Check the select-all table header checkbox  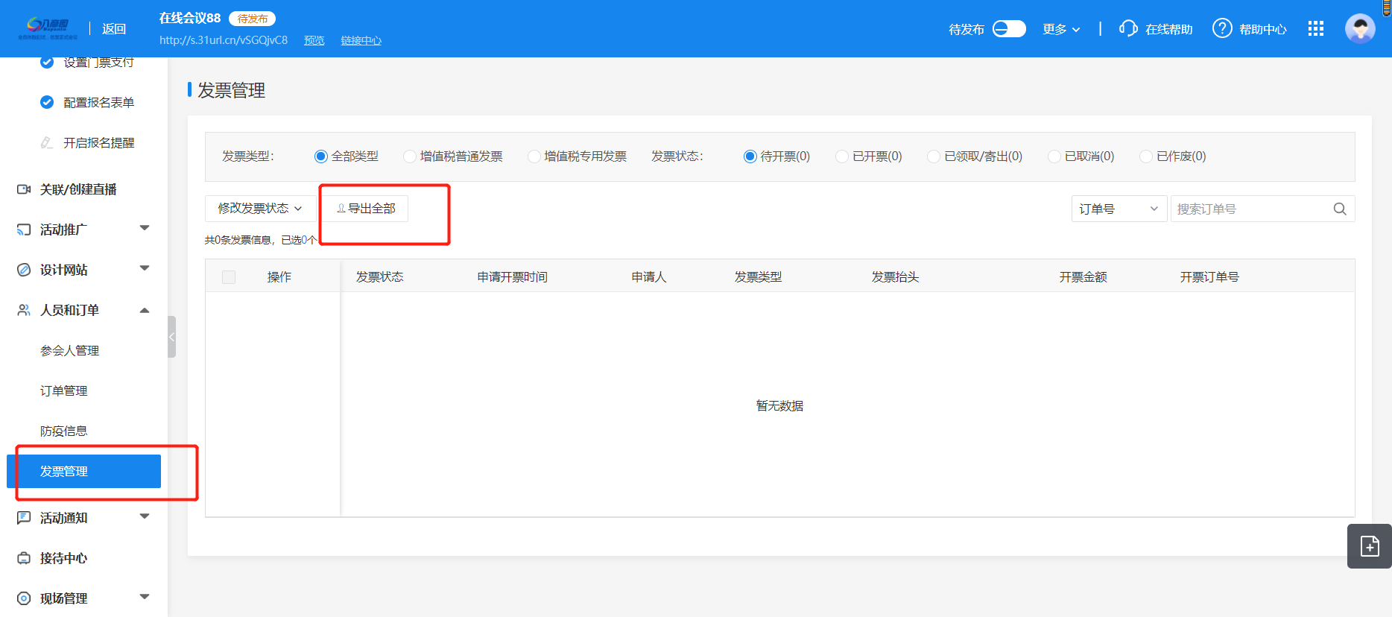click(229, 277)
